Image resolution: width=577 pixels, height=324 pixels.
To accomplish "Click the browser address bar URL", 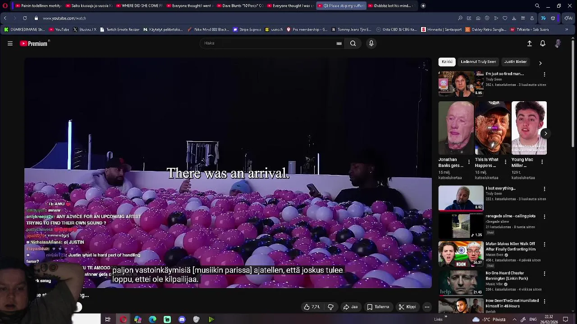I will coord(64,18).
